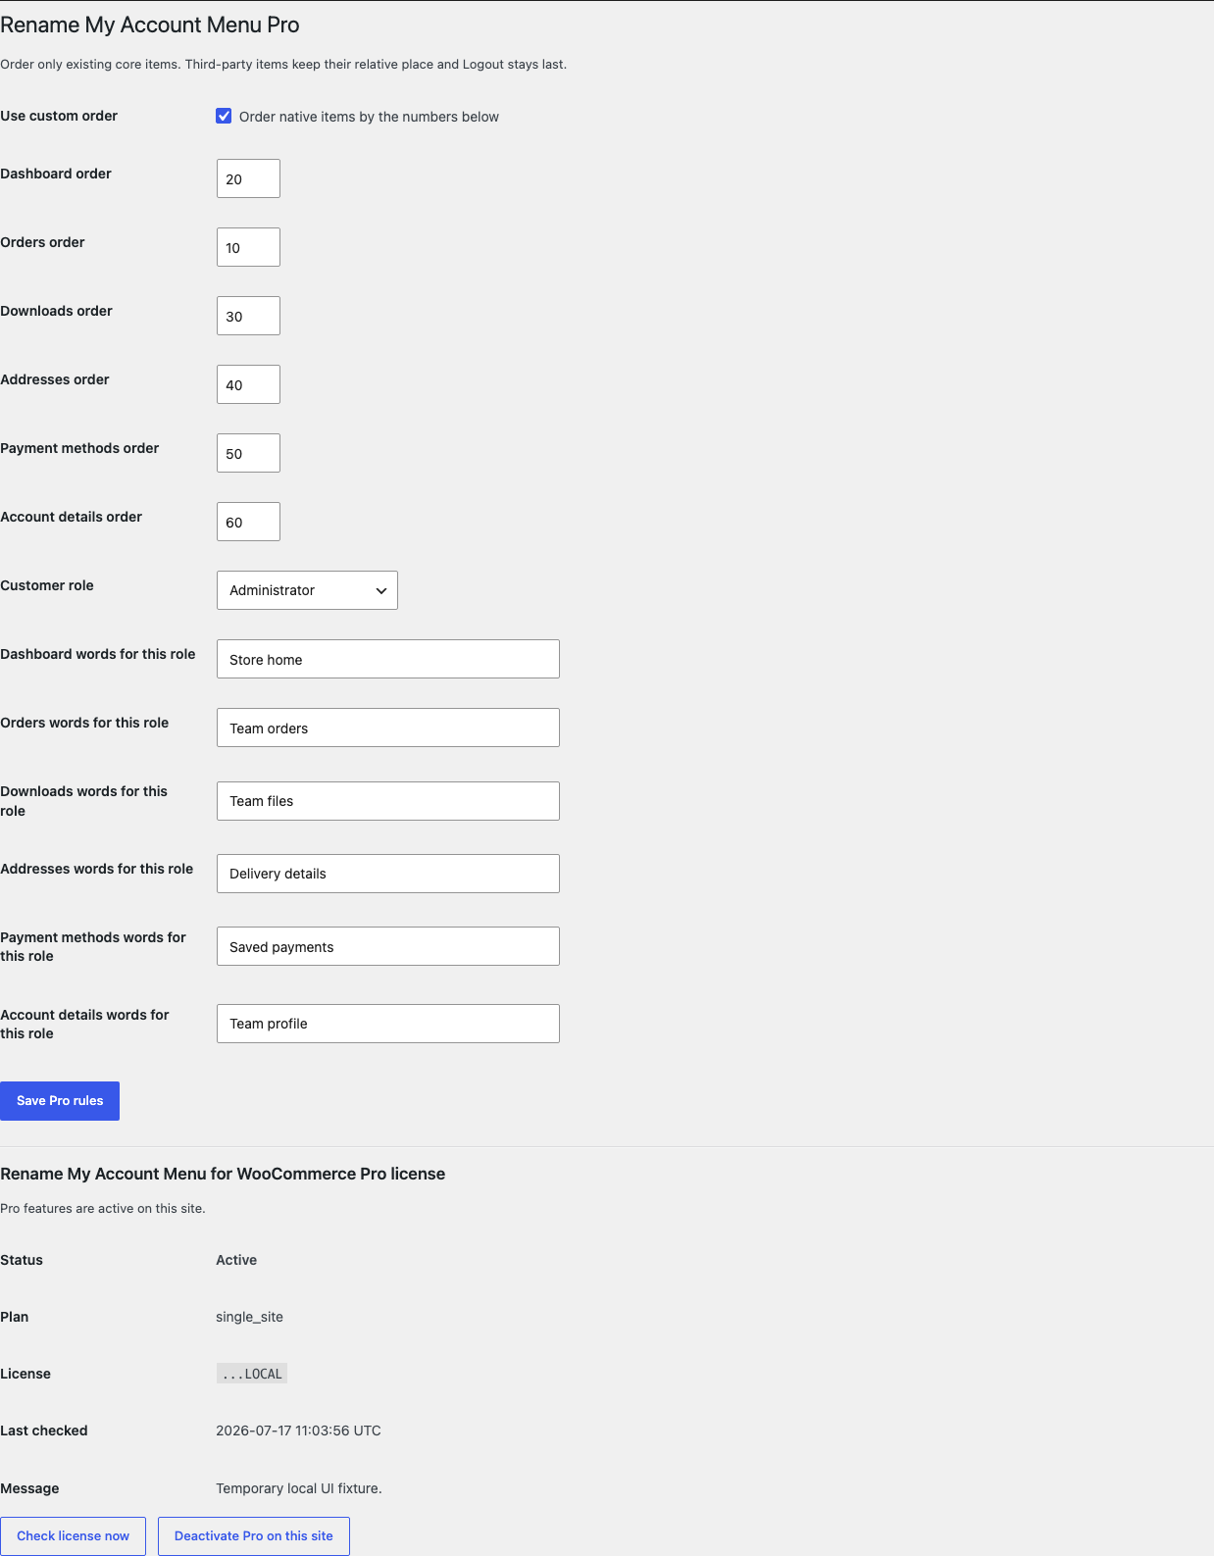Edit the Downloads words field 'Team files'
The image size is (1214, 1556).
(x=388, y=801)
